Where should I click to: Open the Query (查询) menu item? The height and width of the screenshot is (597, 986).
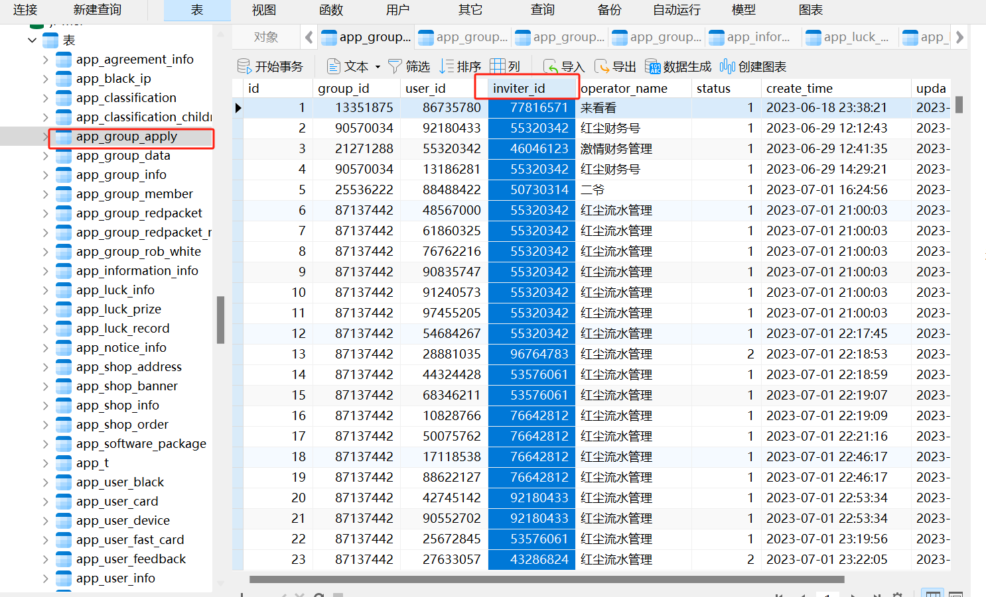pyautogui.click(x=542, y=10)
